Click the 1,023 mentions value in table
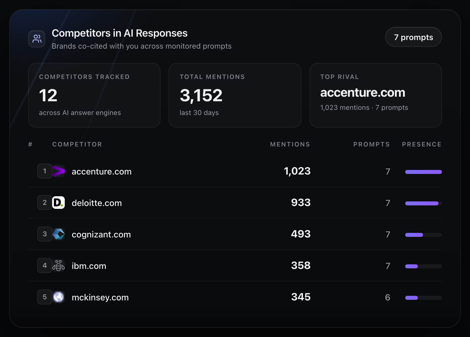This screenshot has height=337, width=470. click(x=297, y=171)
